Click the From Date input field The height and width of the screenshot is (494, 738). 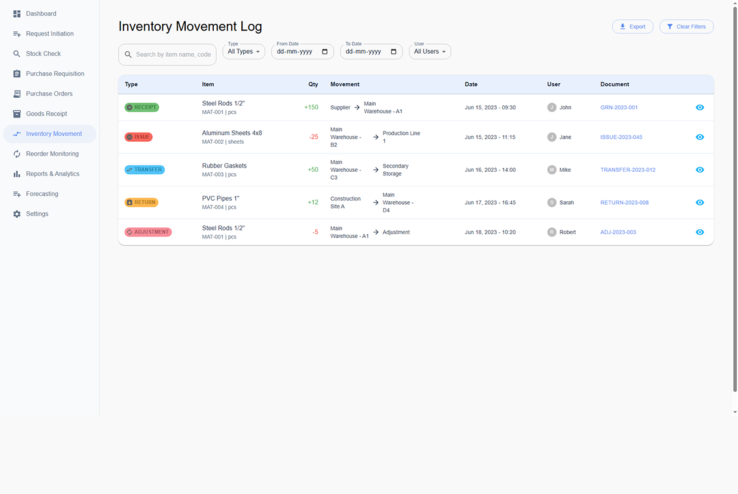point(302,51)
